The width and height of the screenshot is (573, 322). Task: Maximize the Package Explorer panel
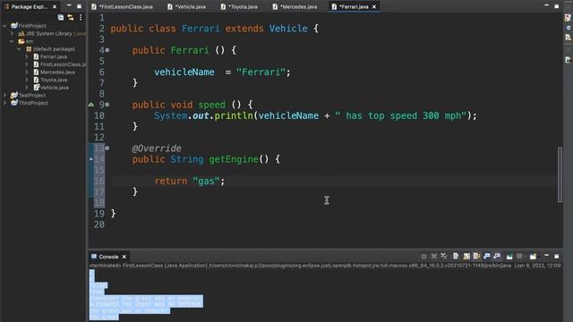tap(79, 6)
